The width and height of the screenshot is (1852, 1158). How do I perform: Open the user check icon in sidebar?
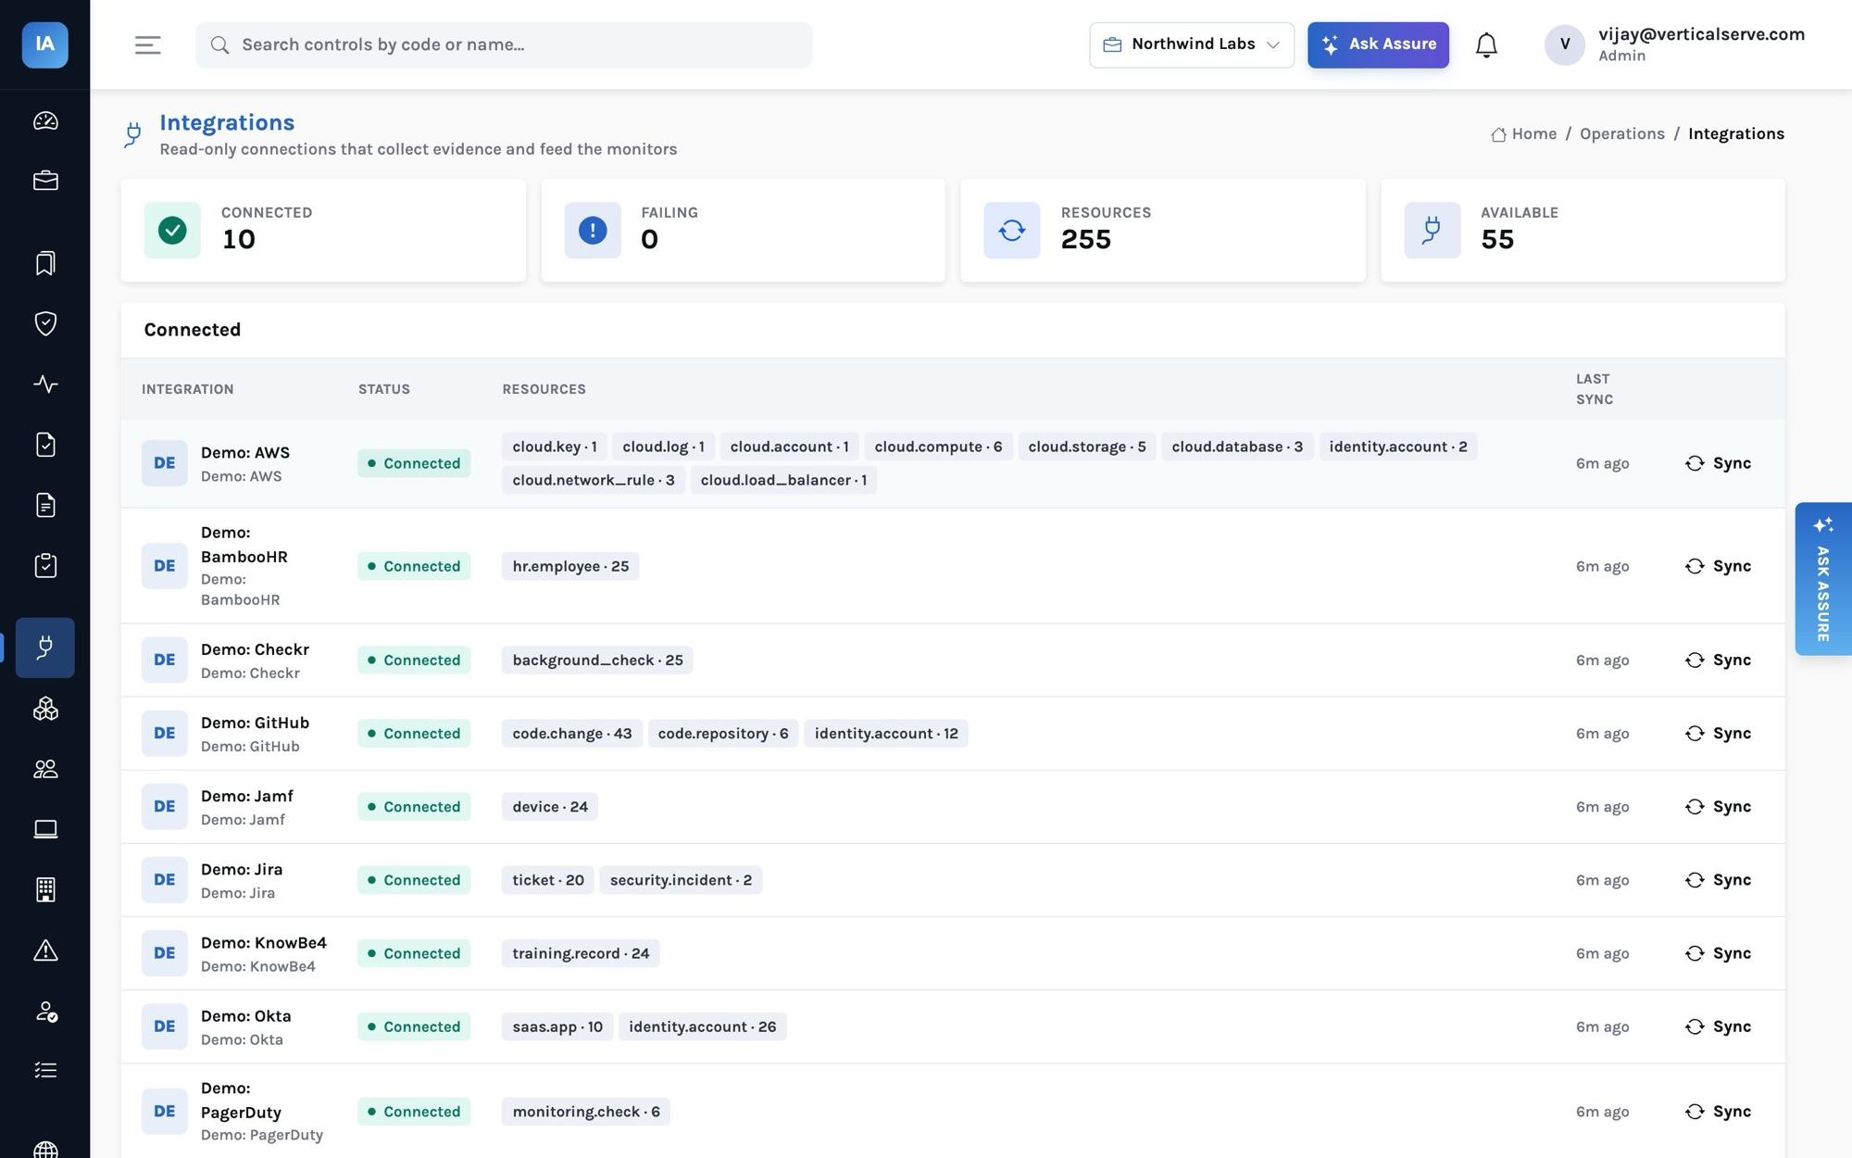(x=45, y=1011)
